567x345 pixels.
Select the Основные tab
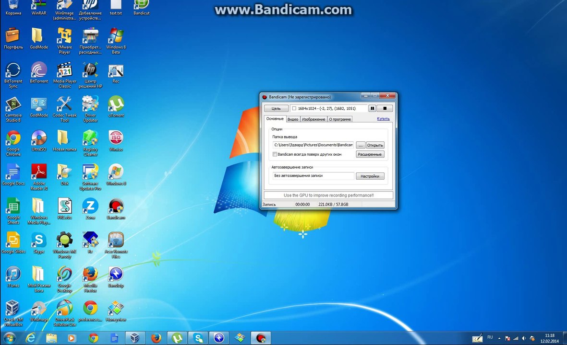275,119
